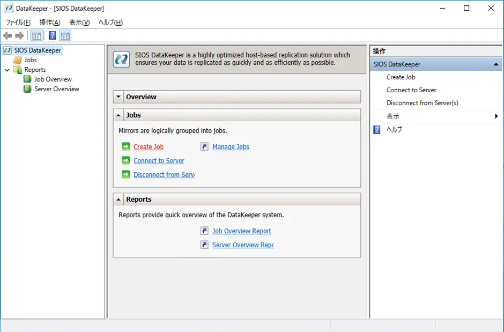Click the Server Overview book icon
This screenshot has height=332, width=504.
pyautogui.click(x=28, y=89)
